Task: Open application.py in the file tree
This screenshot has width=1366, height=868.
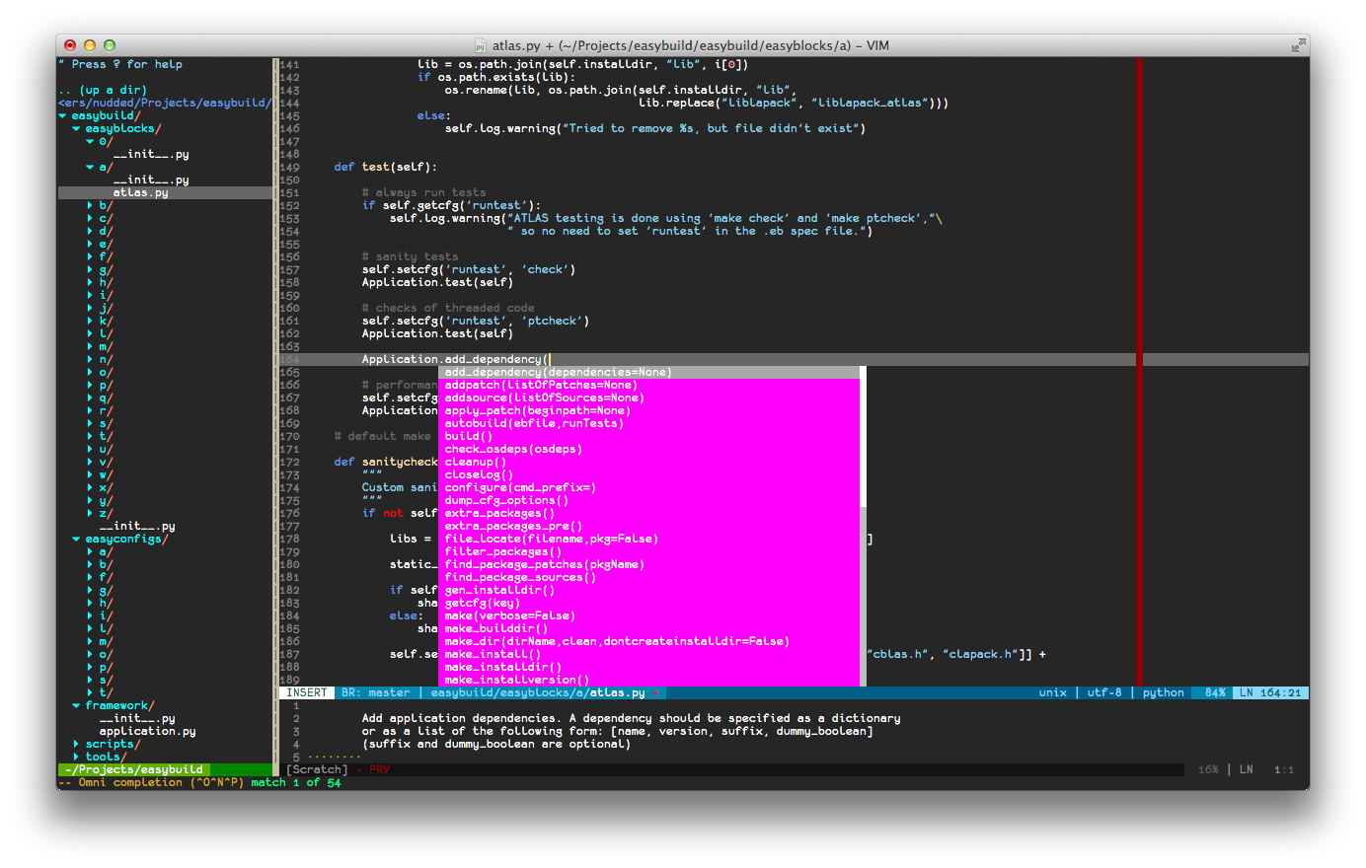Action: point(147,731)
